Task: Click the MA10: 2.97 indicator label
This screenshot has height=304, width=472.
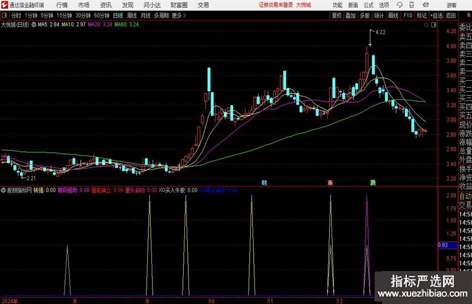Action: [x=73, y=24]
